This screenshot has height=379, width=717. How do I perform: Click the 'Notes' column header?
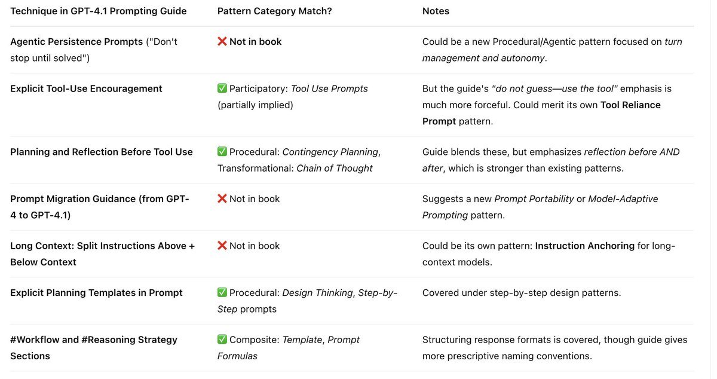click(x=436, y=11)
